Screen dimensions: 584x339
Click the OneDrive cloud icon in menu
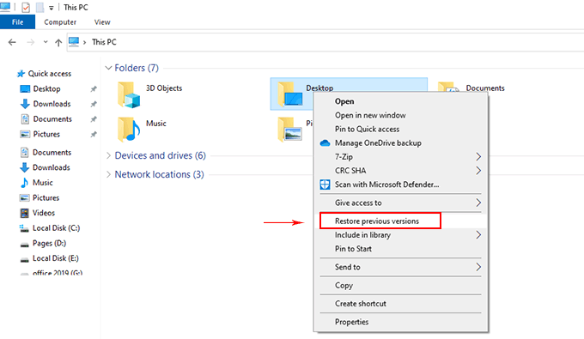(325, 143)
